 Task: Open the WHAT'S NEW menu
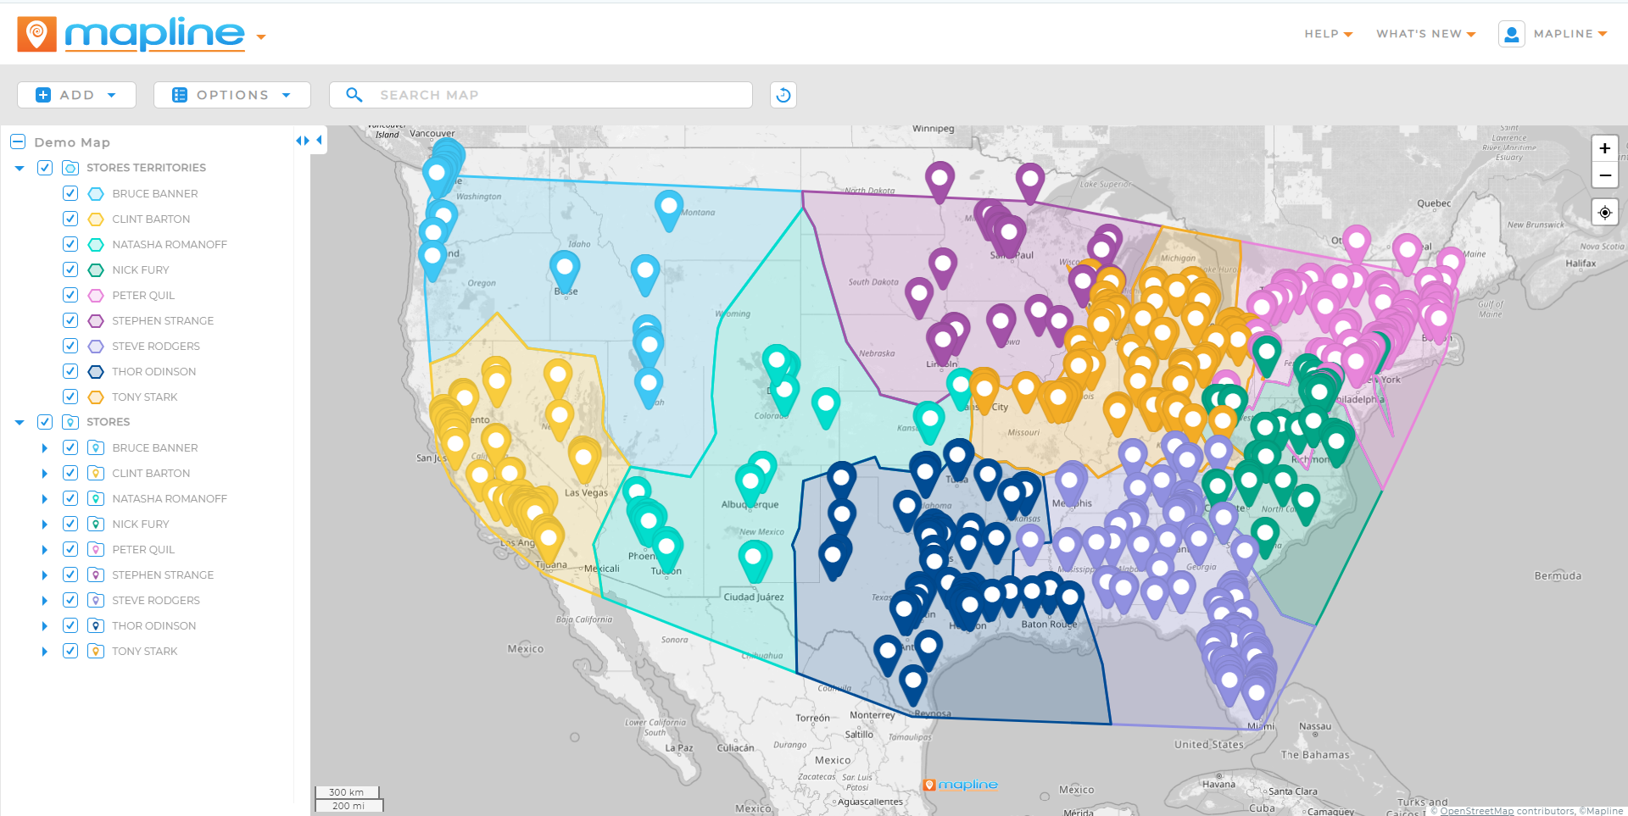[x=1426, y=34]
